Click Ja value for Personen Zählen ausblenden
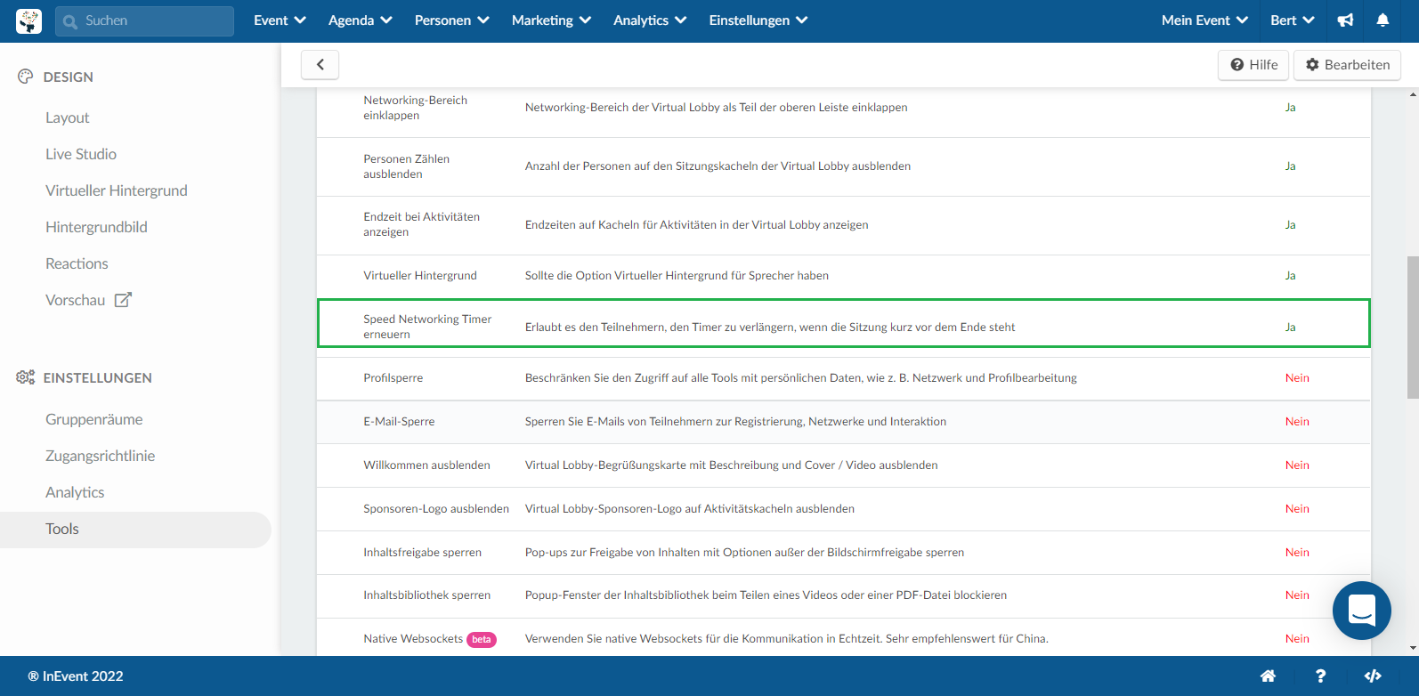This screenshot has width=1419, height=696. (1290, 166)
